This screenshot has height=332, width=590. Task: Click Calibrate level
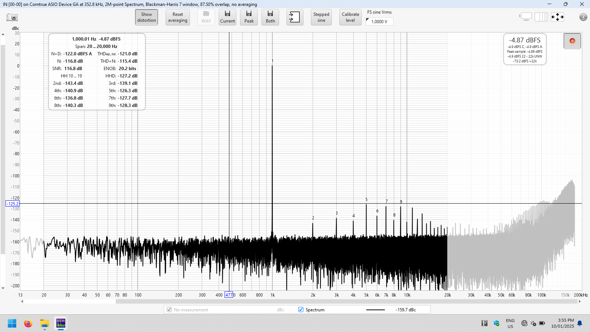tap(350, 17)
